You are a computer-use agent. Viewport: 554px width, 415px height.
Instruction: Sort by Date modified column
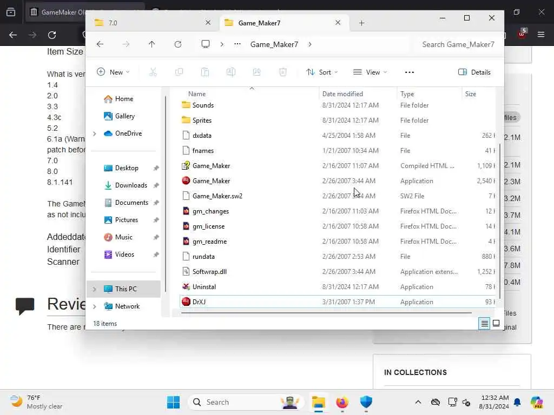(342, 94)
